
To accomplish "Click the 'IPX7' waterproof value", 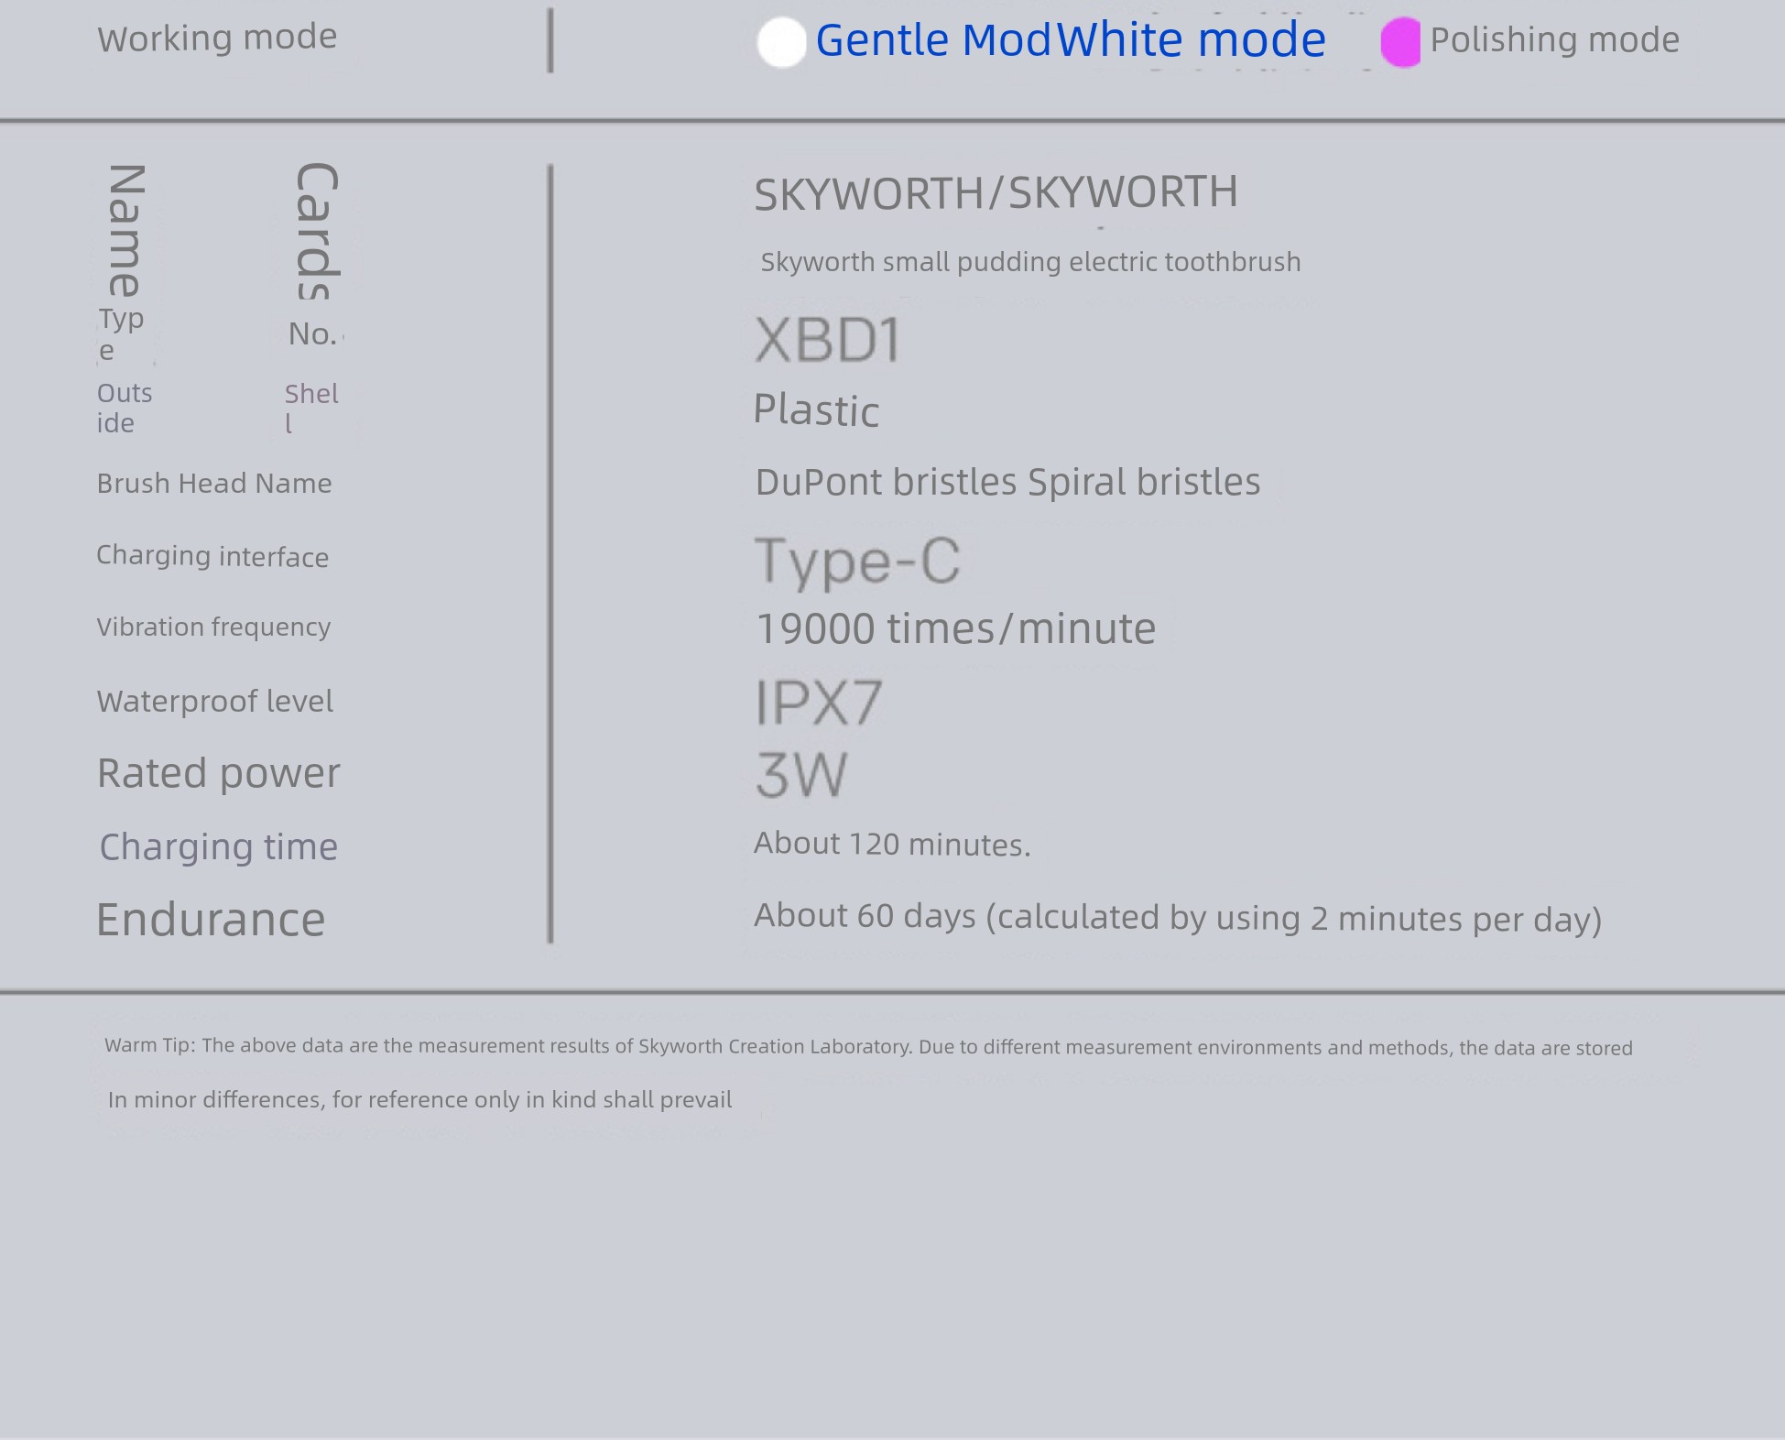I will [x=818, y=703].
